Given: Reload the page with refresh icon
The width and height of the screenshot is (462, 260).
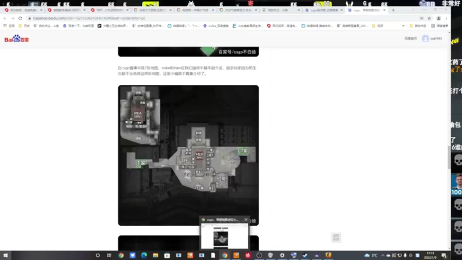Looking at the screenshot, I should pos(20,18).
